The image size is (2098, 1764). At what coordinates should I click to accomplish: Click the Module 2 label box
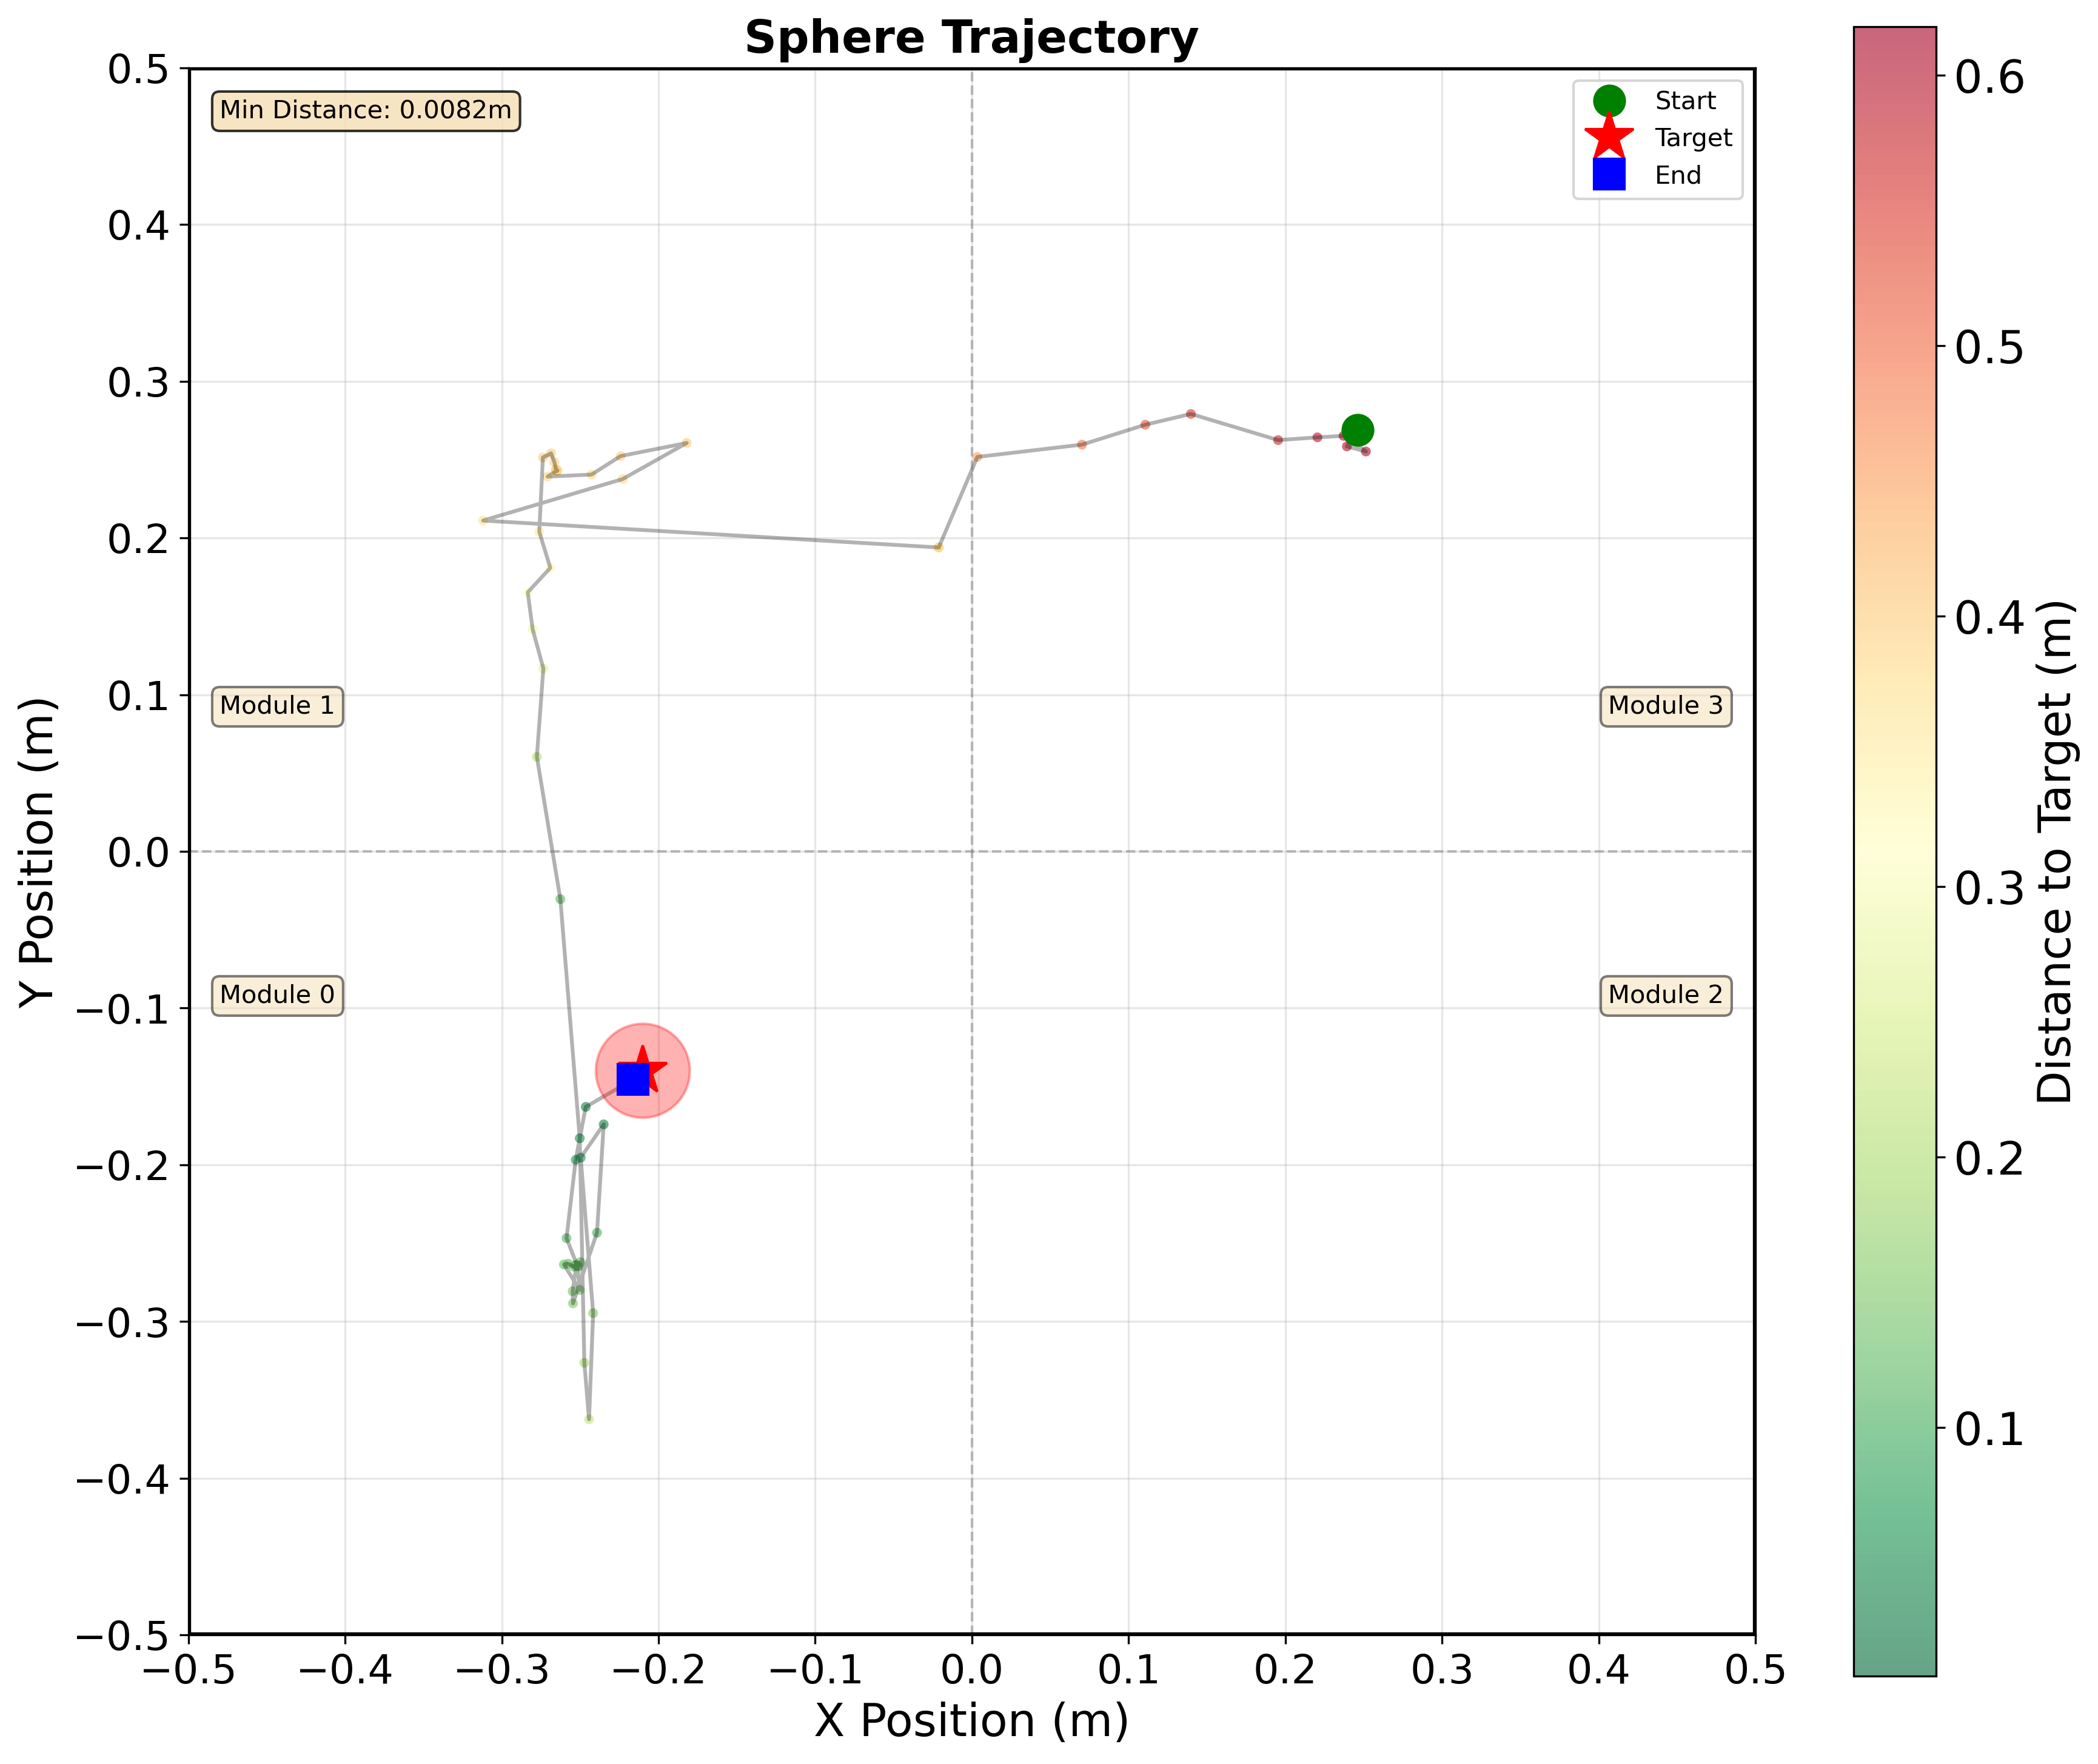point(1665,995)
